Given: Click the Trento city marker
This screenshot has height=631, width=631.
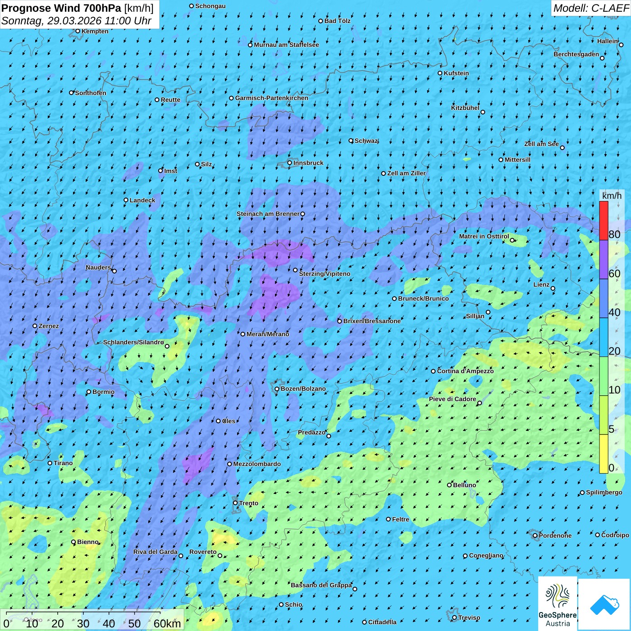Looking at the screenshot, I should [x=235, y=503].
